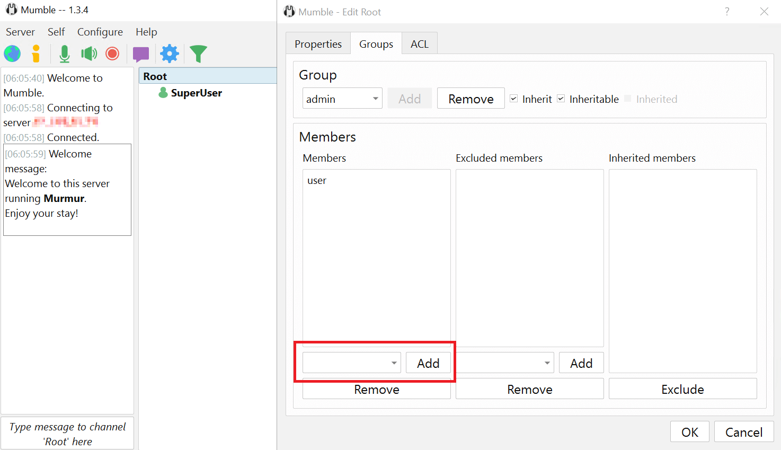Open the Excluded members name combo box
Viewport: 781px width, 450px height.
click(x=505, y=363)
